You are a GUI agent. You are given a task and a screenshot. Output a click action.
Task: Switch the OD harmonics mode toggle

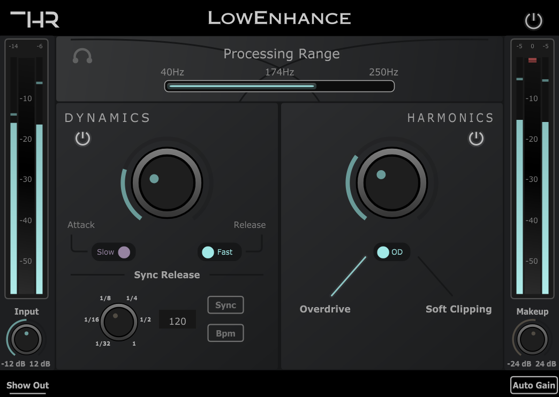pos(391,252)
